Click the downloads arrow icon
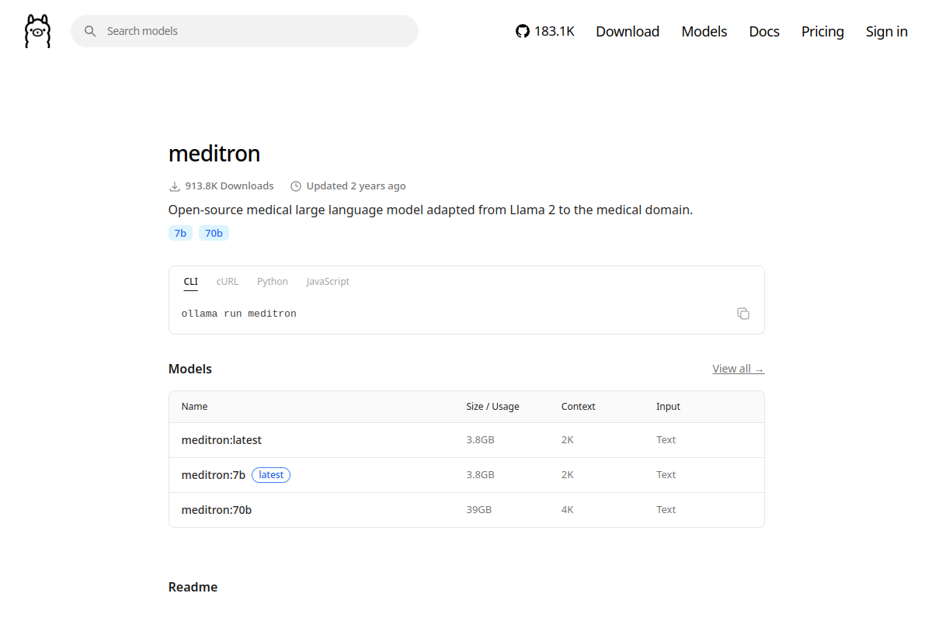The width and height of the screenshot is (932, 621). (x=175, y=186)
